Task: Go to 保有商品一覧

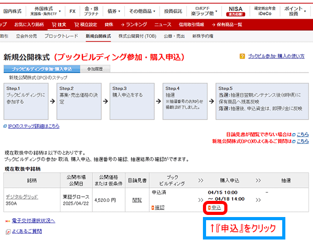Action: pyautogui.click(x=227, y=25)
